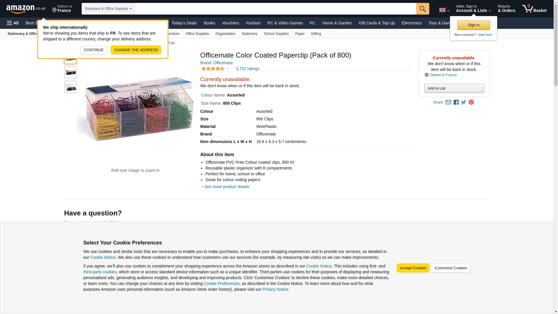This screenshot has height=314, width=558.
Task: Open Today's Deals in navigation bar
Action: click(x=184, y=23)
